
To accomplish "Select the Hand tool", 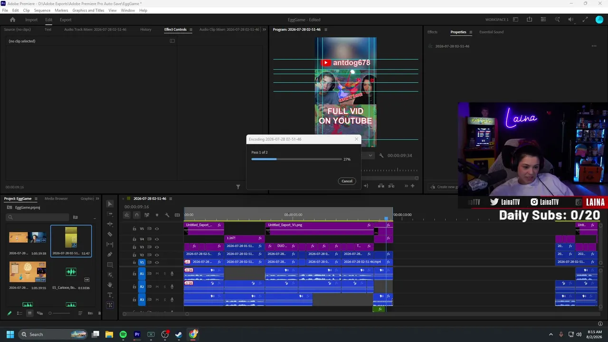I will tap(110, 285).
